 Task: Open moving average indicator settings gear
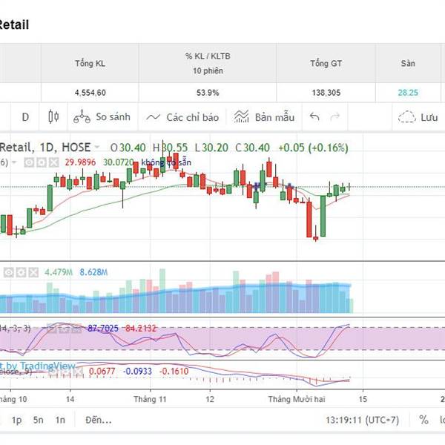pos(42,162)
